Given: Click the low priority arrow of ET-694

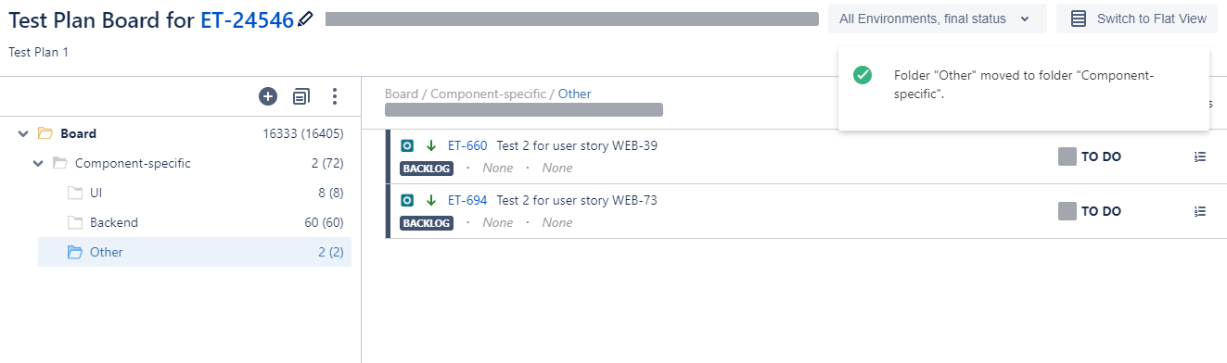Looking at the screenshot, I should coord(430,200).
